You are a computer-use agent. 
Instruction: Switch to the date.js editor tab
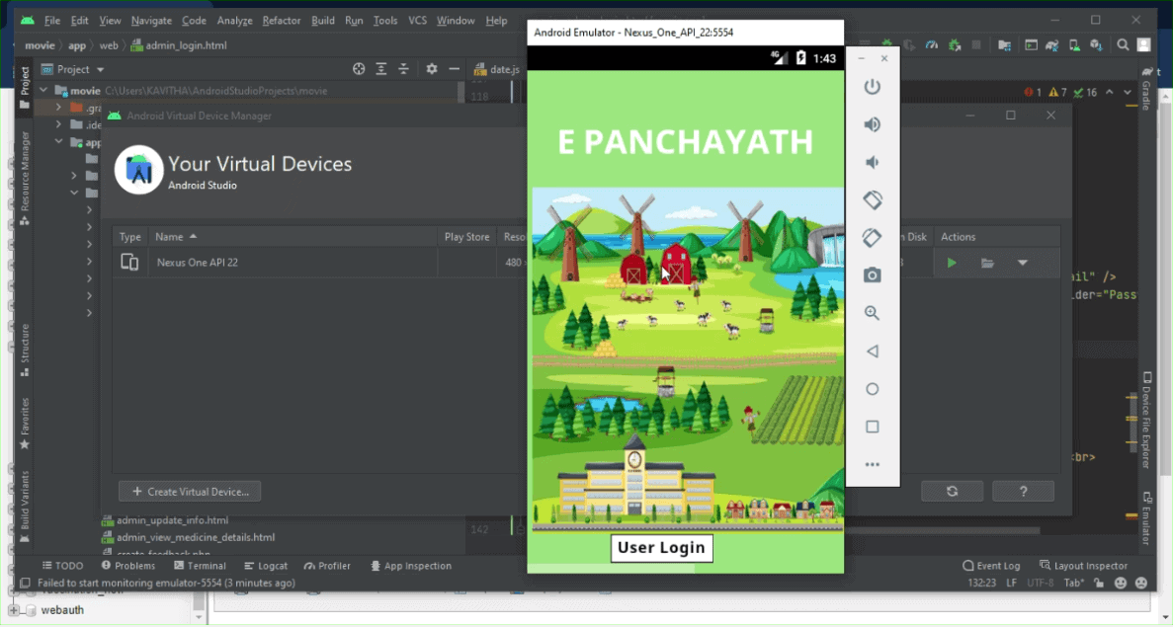point(503,69)
